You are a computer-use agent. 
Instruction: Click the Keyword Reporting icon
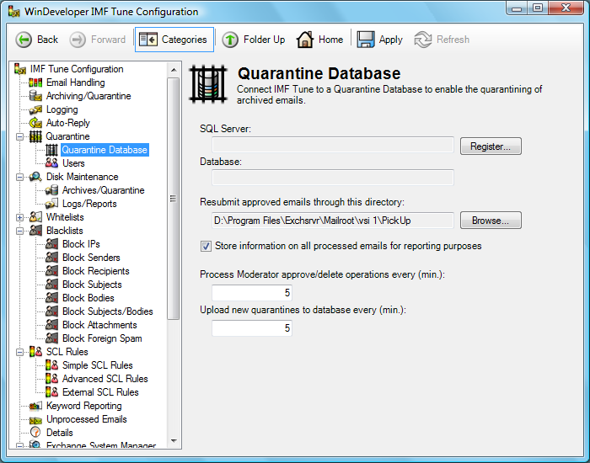[x=35, y=406]
